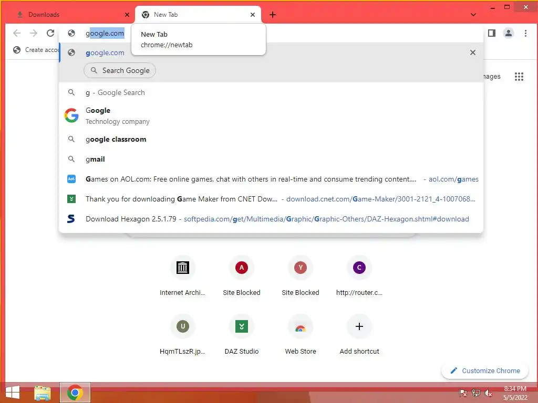Image resolution: width=538 pixels, height=403 pixels.
Task: Open the side panel icon
Action: 492,33
